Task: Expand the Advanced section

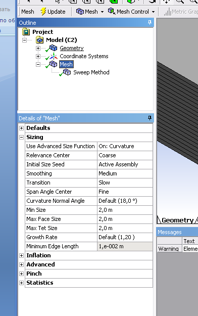Action: pyautogui.click(x=21, y=264)
